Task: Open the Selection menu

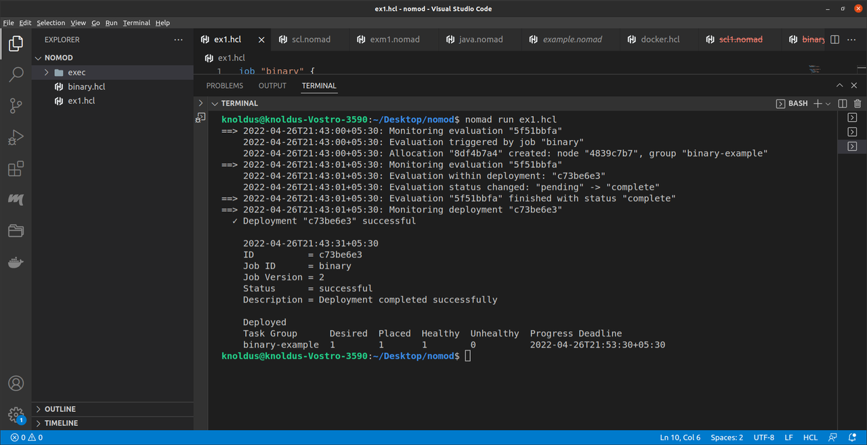Action: [x=51, y=23]
